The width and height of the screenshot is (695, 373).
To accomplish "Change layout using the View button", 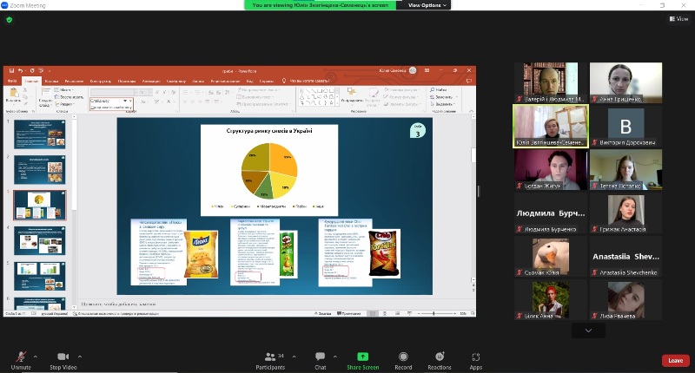I will click(x=671, y=19).
